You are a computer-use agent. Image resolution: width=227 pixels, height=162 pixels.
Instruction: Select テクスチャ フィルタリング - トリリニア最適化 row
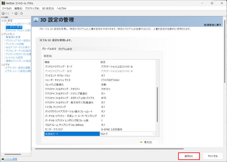pos(100,94)
